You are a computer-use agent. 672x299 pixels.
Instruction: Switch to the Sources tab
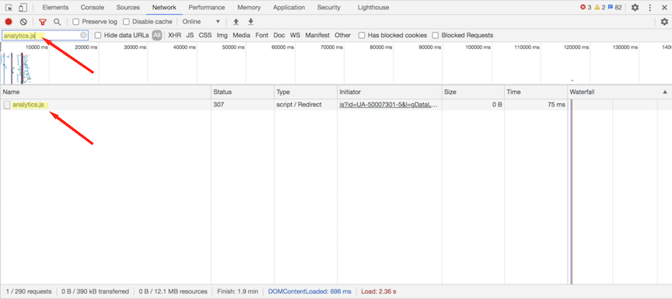point(128,7)
